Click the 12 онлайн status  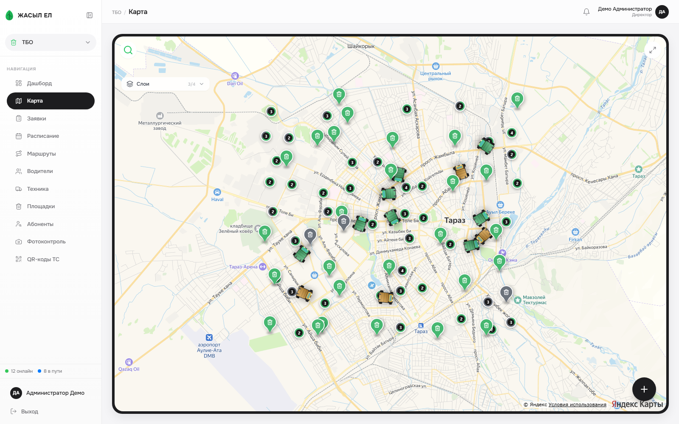(x=19, y=371)
